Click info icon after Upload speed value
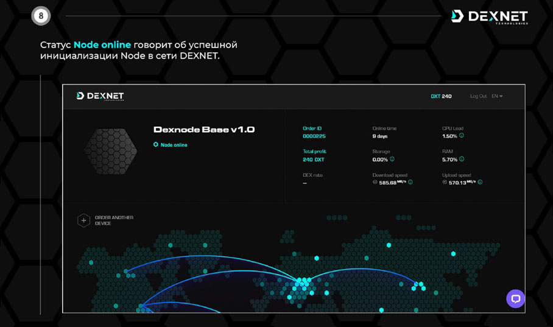 [480, 182]
